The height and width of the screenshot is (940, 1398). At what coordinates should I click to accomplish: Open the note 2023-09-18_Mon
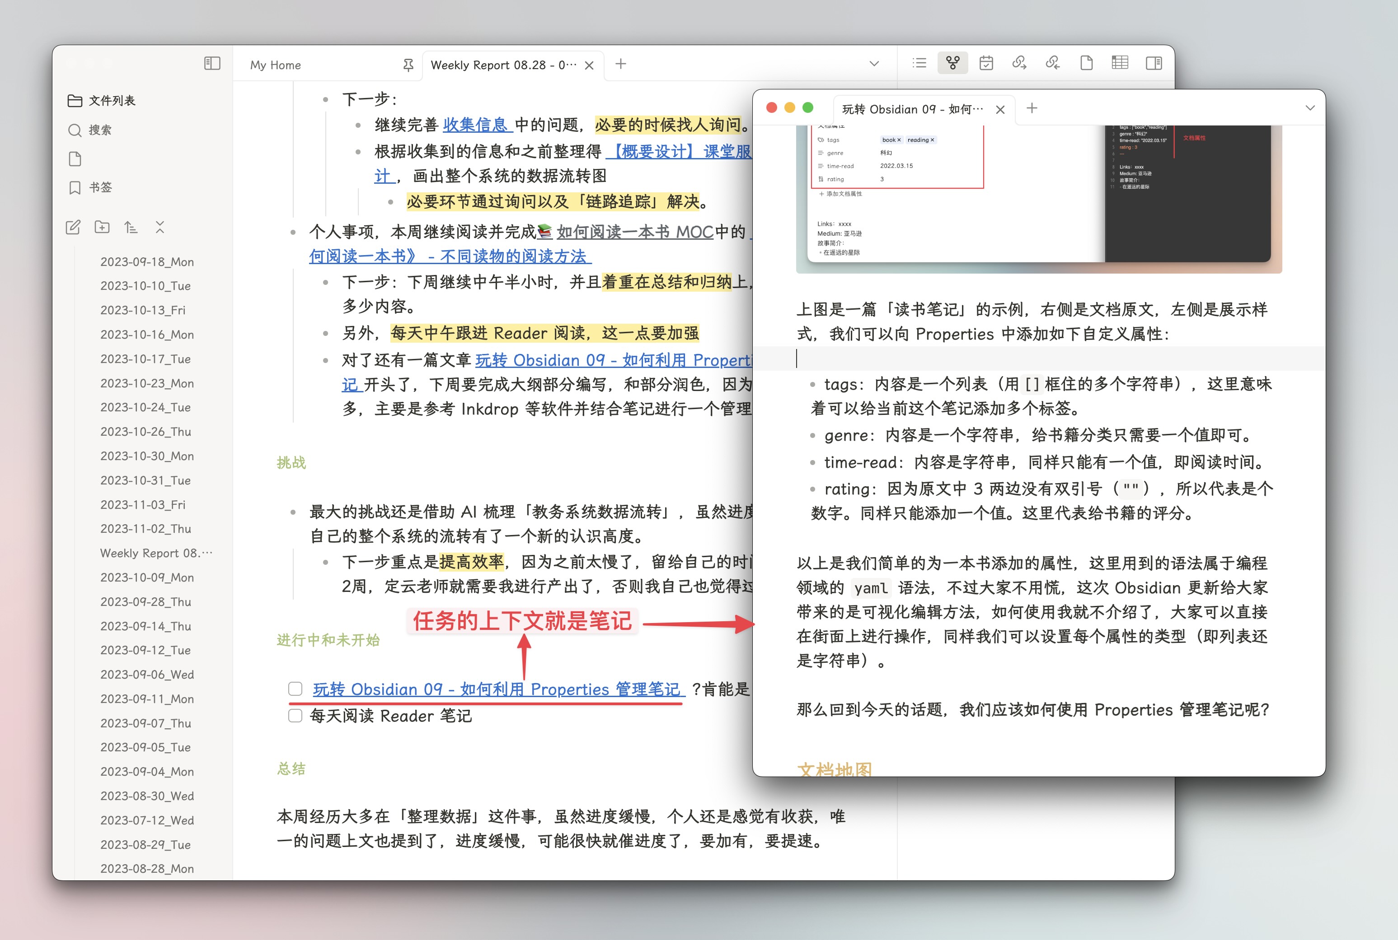pyautogui.click(x=147, y=262)
